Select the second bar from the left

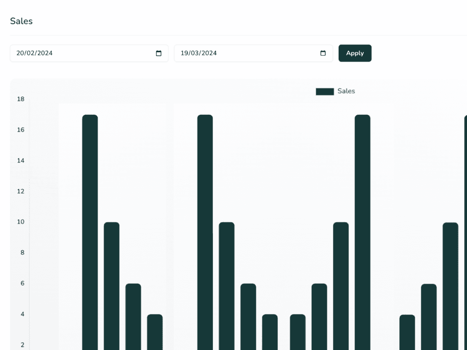[x=112, y=286]
